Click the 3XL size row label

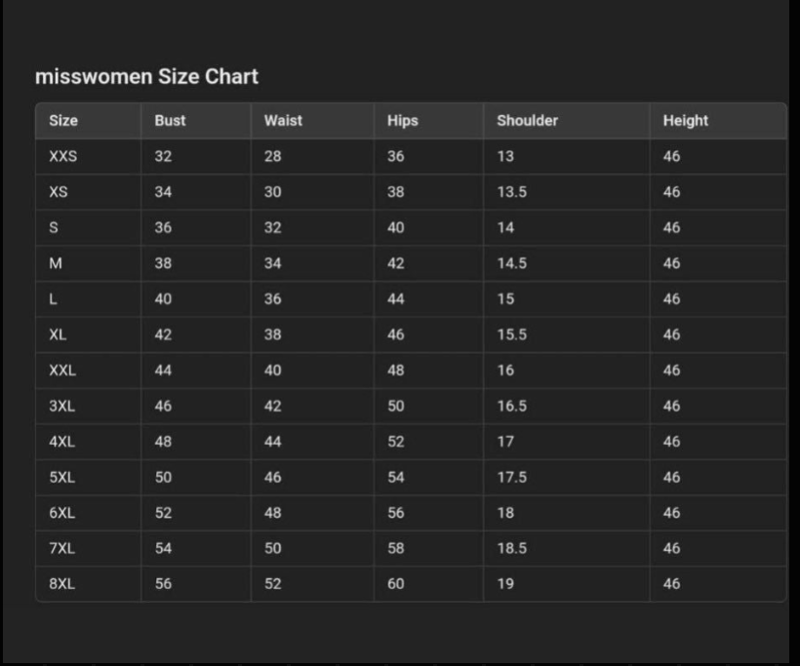pos(61,407)
